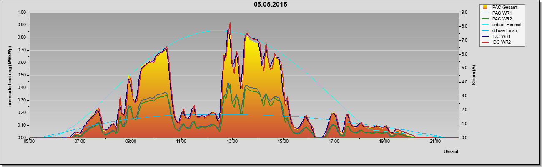
Task: Click the 09:00 time axis label
Action: point(130,142)
